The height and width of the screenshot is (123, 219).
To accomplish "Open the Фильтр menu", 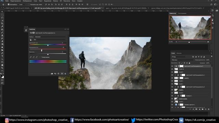I will 55,1.
